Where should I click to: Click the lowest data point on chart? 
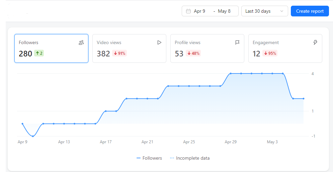(33, 136)
